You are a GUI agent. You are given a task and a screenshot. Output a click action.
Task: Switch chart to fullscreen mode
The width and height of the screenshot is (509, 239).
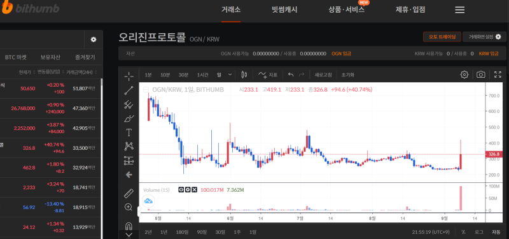[498, 75]
